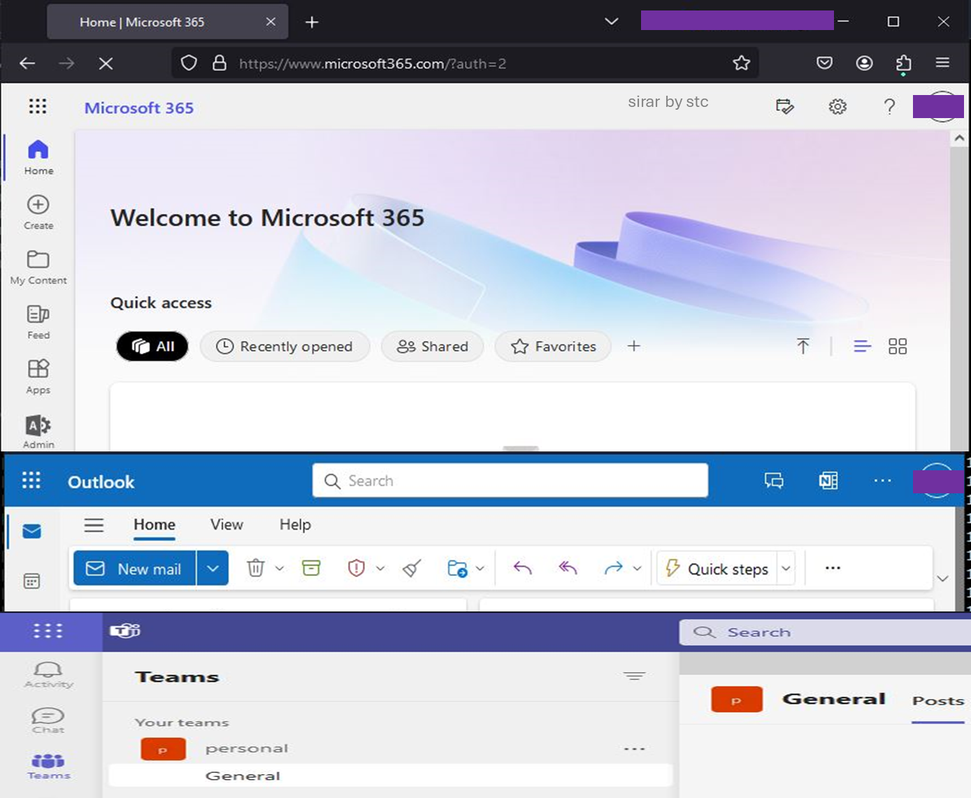Expand the New mail dropdown arrow
This screenshot has height=798, width=971.
tap(213, 569)
